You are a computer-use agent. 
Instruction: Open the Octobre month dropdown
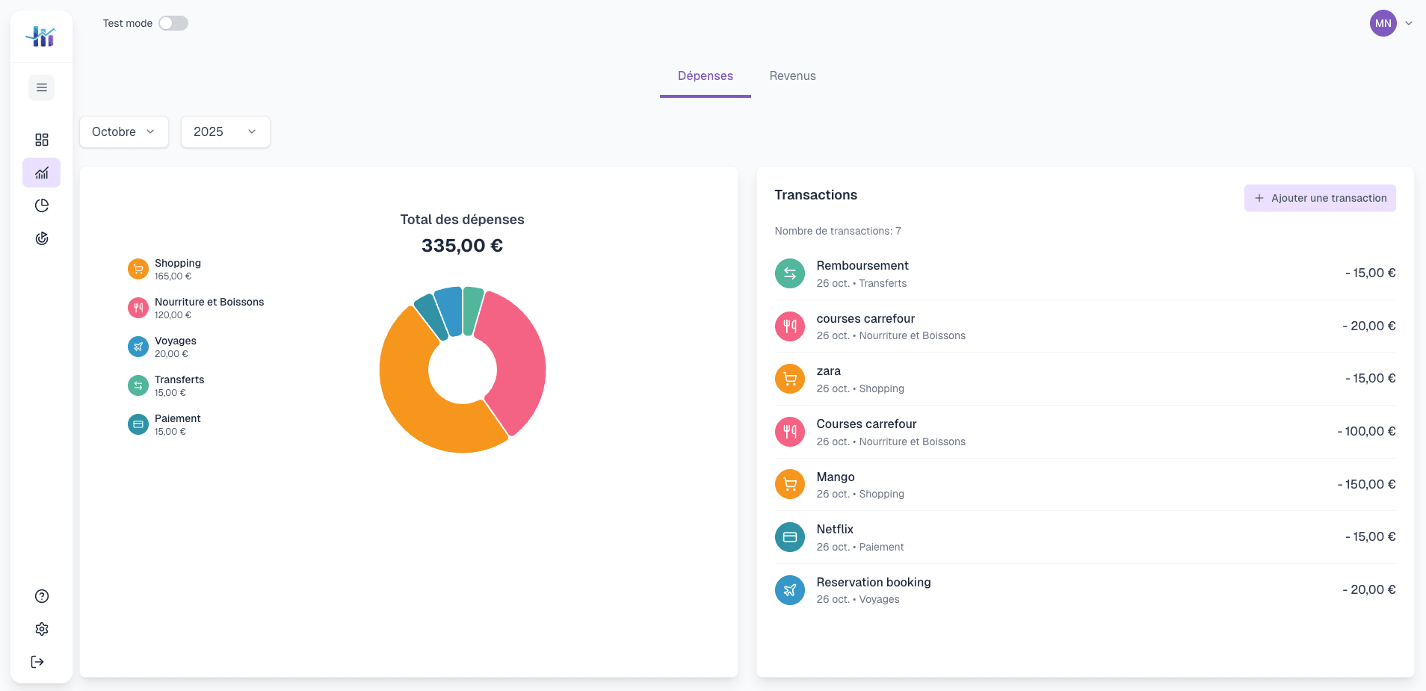[123, 131]
